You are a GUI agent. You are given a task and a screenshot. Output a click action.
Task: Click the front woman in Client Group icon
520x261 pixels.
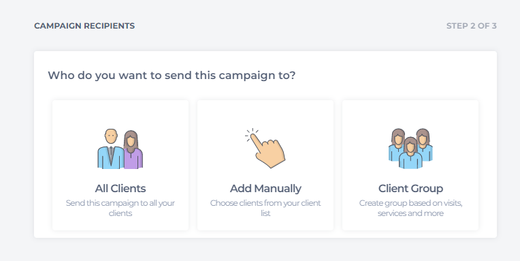click(x=410, y=153)
